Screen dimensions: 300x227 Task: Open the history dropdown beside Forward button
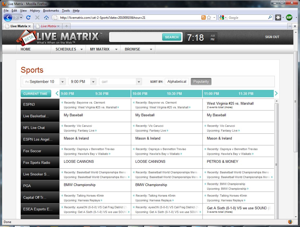21,17
